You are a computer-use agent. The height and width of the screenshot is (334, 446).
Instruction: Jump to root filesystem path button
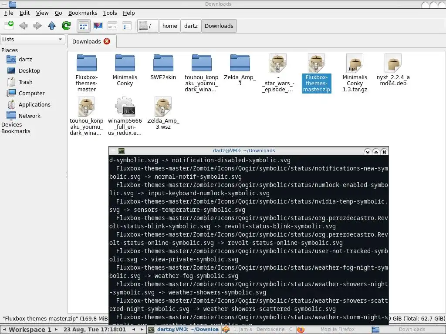[148, 26]
